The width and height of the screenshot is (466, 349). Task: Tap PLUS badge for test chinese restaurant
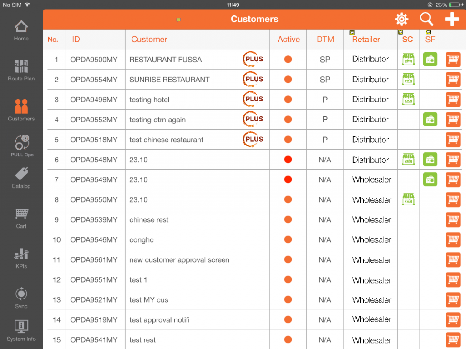253,139
